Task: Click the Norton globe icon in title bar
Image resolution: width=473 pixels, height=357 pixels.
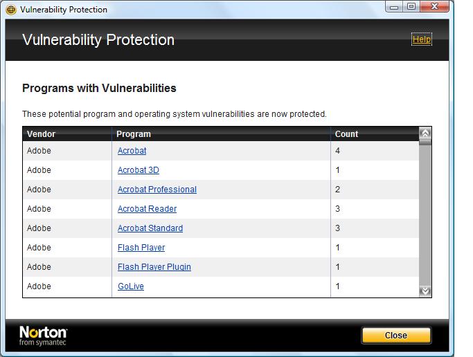Action: pos(11,10)
